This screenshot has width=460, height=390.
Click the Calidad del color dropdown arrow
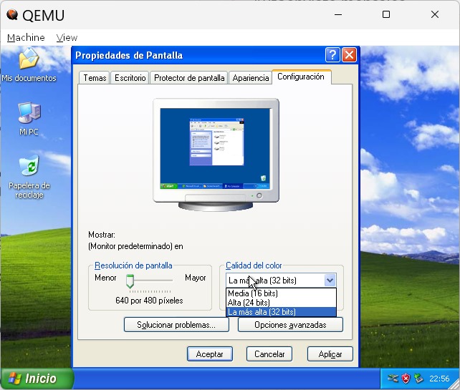pyautogui.click(x=330, y=281)
